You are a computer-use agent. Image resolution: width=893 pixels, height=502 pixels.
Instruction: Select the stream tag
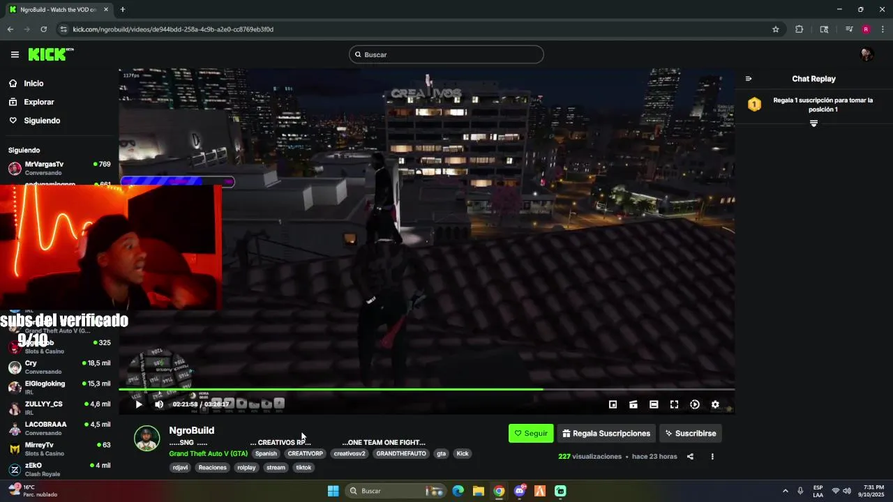[276, 467]
